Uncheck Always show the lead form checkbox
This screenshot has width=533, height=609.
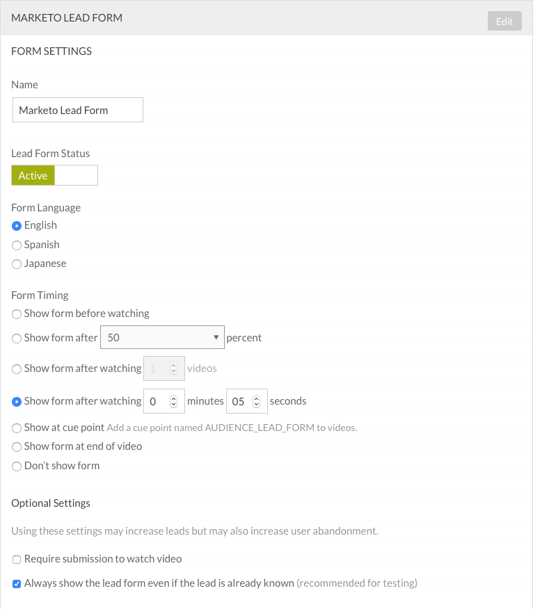click(x=17, y=584)
